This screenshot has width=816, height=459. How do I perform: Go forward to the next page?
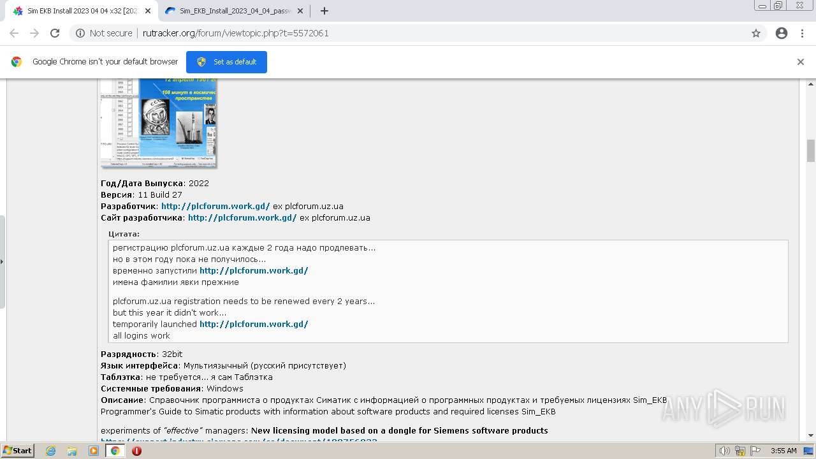pyautogui.click(x=34, y=33)
